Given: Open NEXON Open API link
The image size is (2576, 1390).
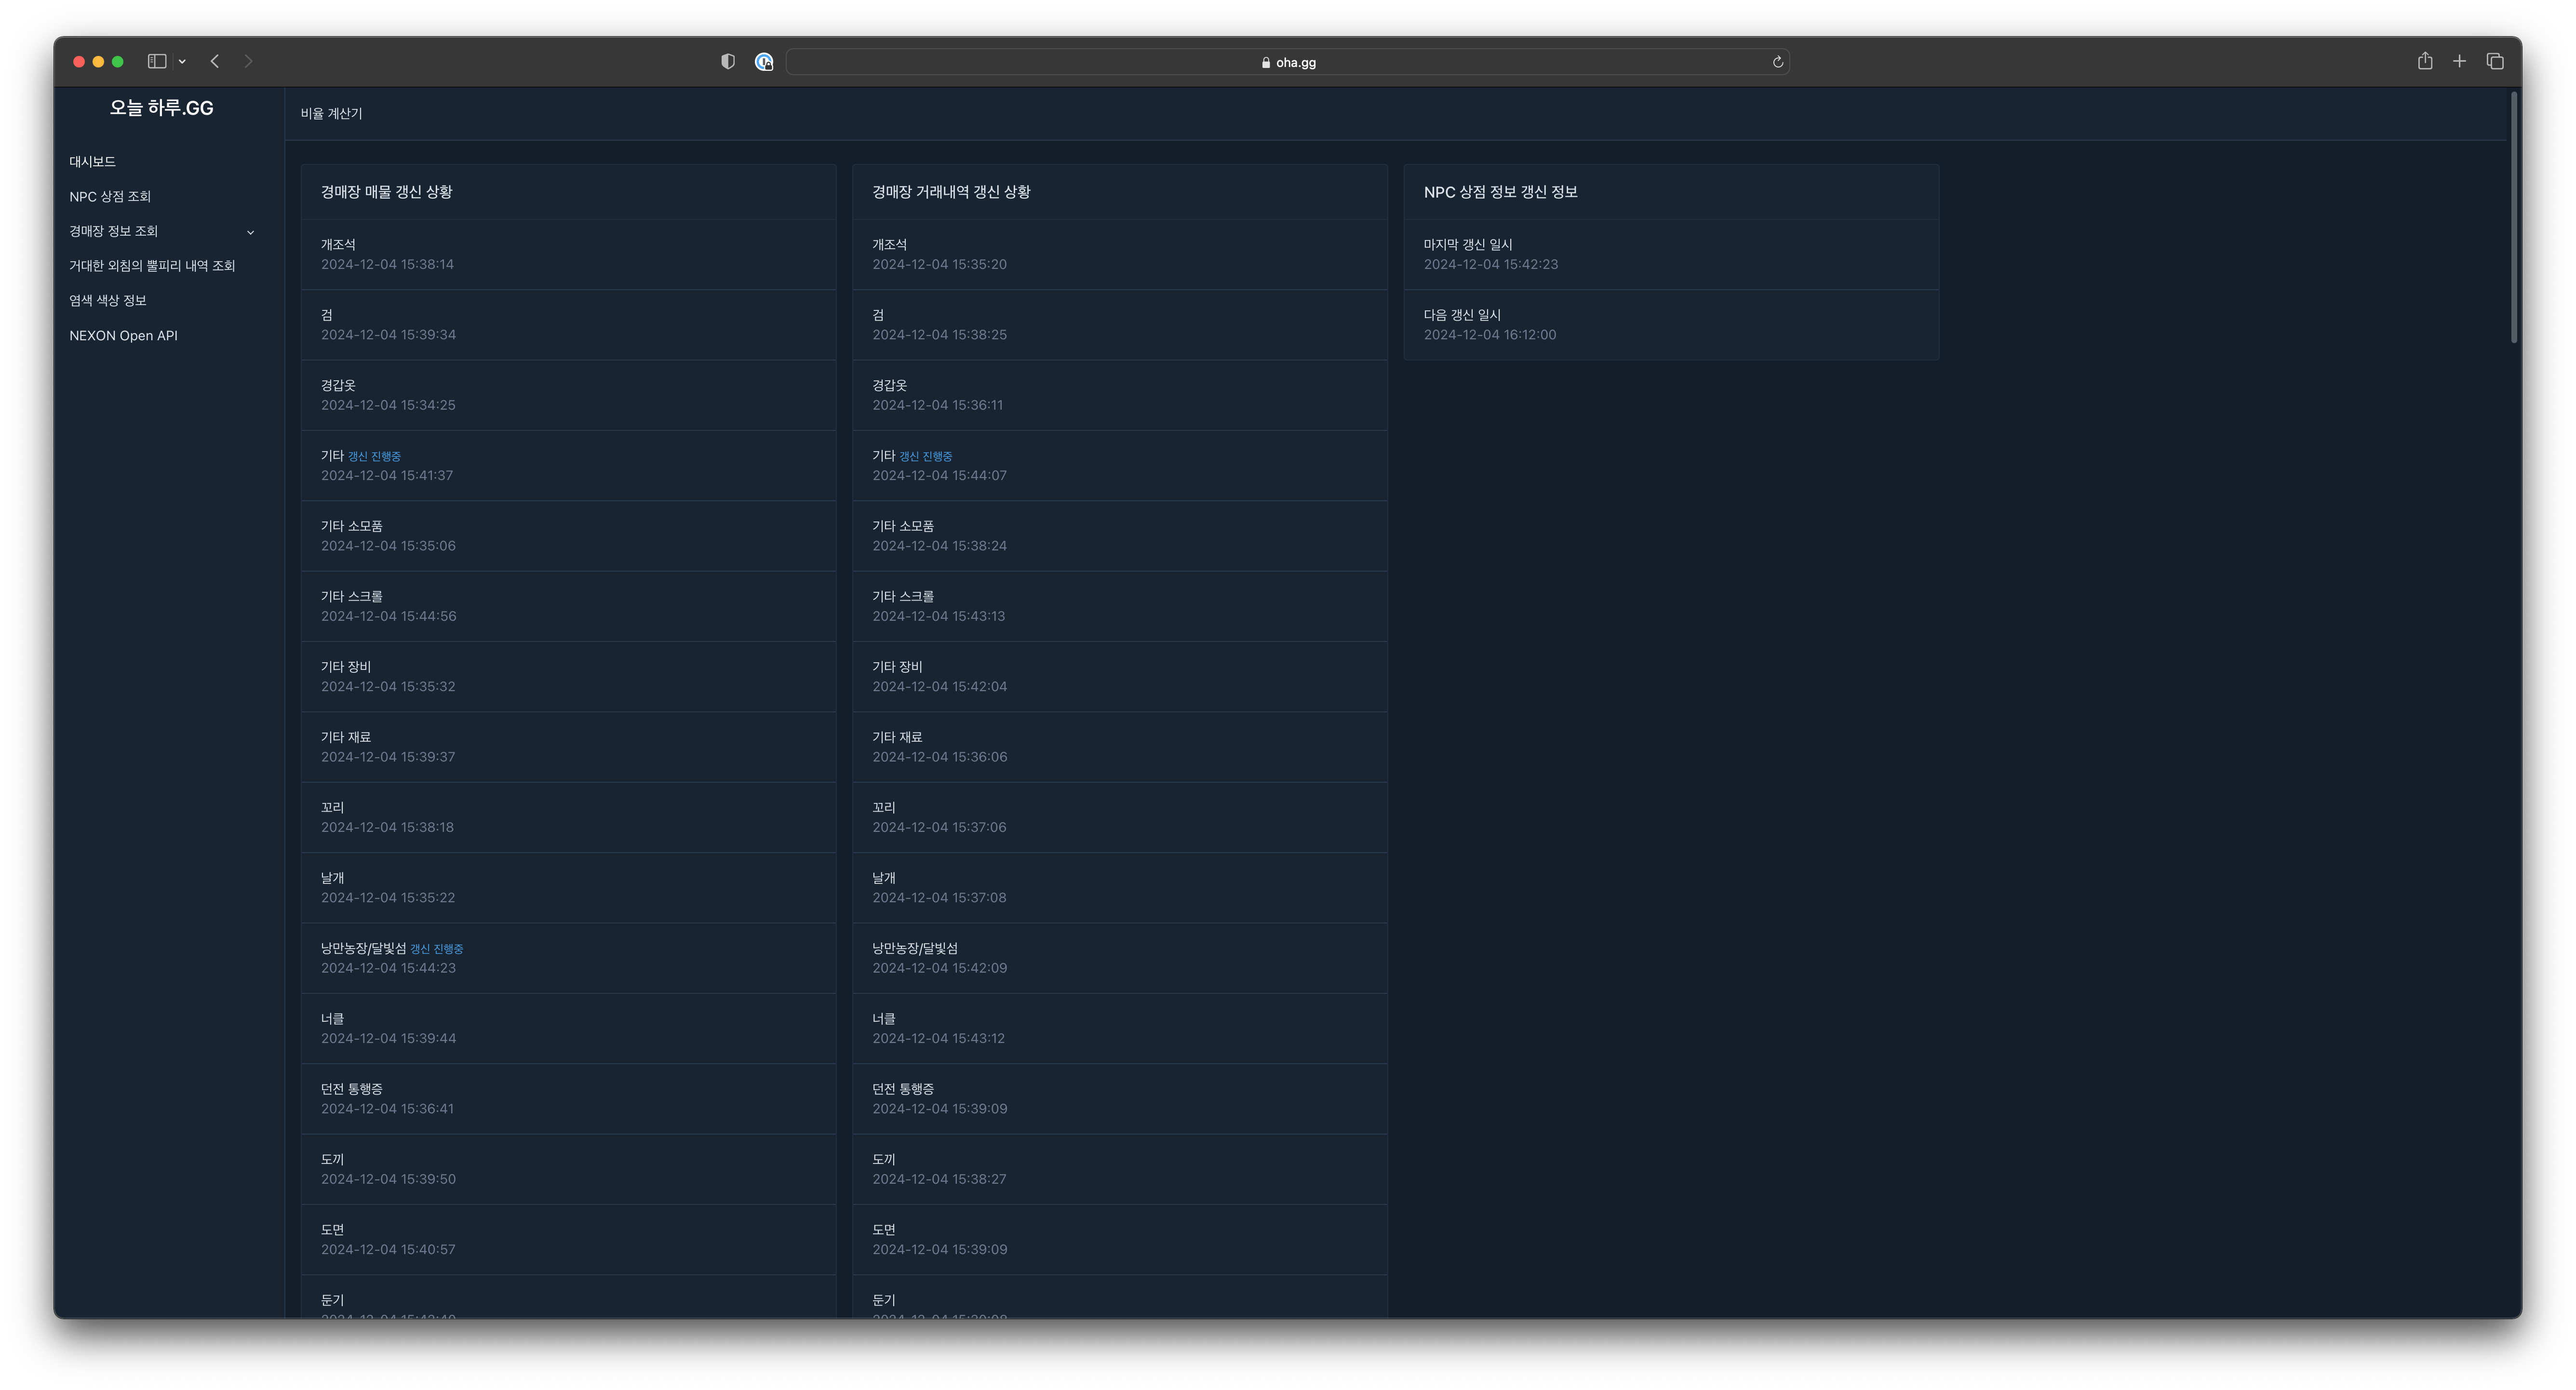Looking at the screenshot, I should point(123,336).
